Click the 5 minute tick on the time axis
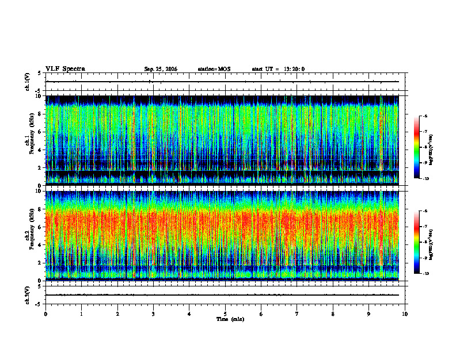This screenshot has width=456, height=352. tap(225, 314)
